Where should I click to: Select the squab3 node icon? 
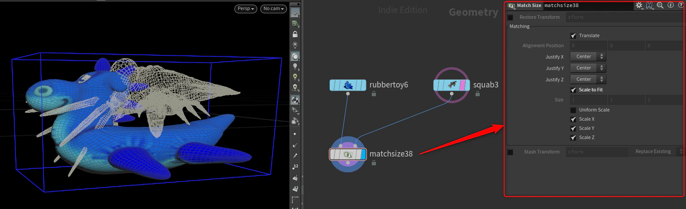452,85
